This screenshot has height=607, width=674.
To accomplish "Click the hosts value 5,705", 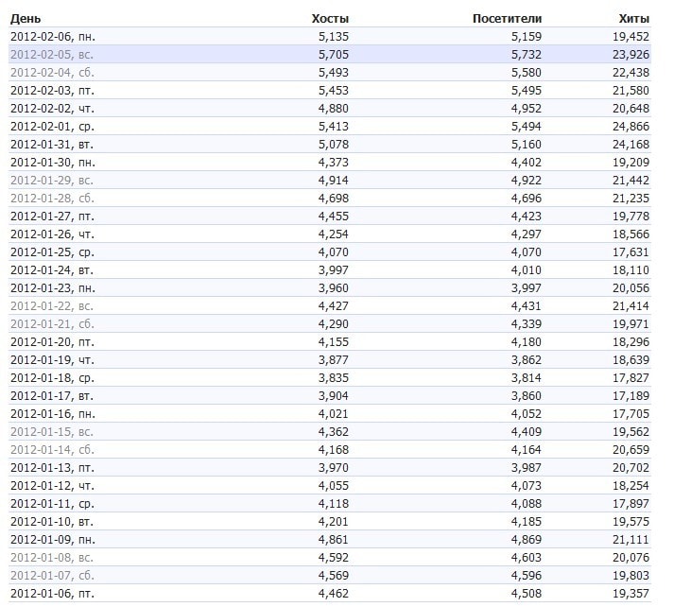I will [334, 54].
